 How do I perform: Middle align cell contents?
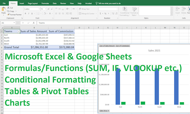[60, 9]
